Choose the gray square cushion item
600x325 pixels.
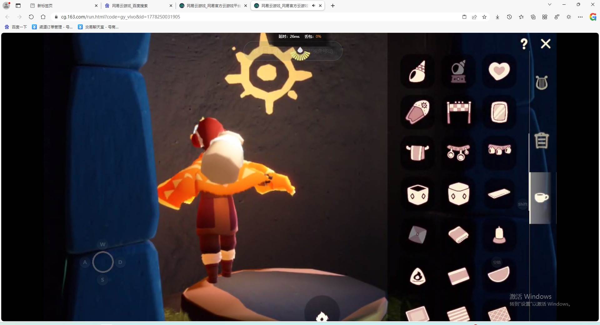(x=417, y=235)
